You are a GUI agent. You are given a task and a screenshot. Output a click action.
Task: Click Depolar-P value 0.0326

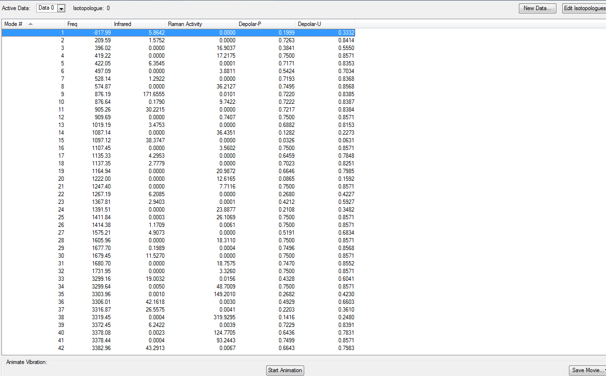point(287,140)
